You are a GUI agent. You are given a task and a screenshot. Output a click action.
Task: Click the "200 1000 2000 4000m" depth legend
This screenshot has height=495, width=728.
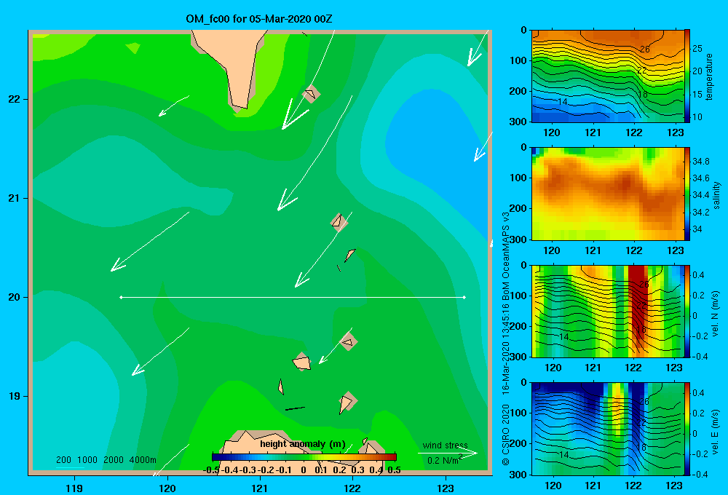pyautogui.click(x=106, y=460)
